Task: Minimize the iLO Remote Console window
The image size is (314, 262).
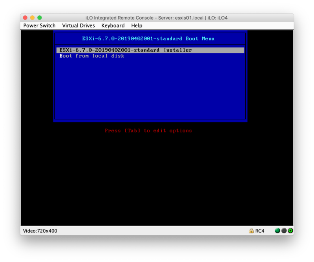Action: click(33, 18)
